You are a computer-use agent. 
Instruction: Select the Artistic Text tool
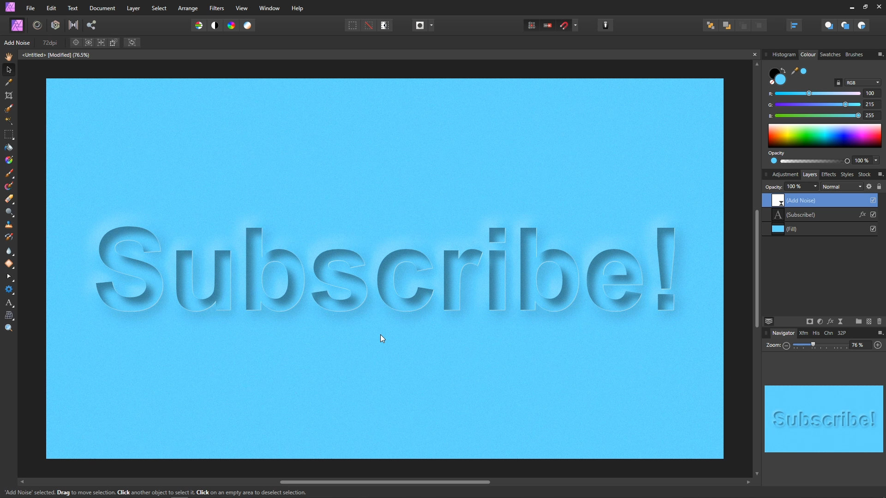pyautogui.click(x=9, y=303)
